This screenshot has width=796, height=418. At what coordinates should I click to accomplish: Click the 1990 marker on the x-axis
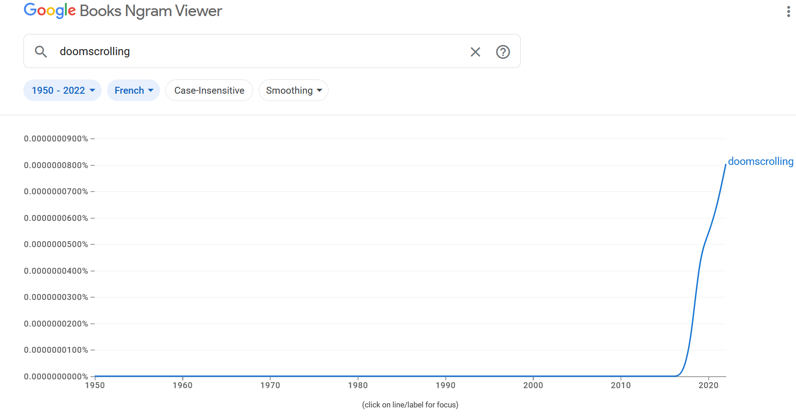pos(445,385)
